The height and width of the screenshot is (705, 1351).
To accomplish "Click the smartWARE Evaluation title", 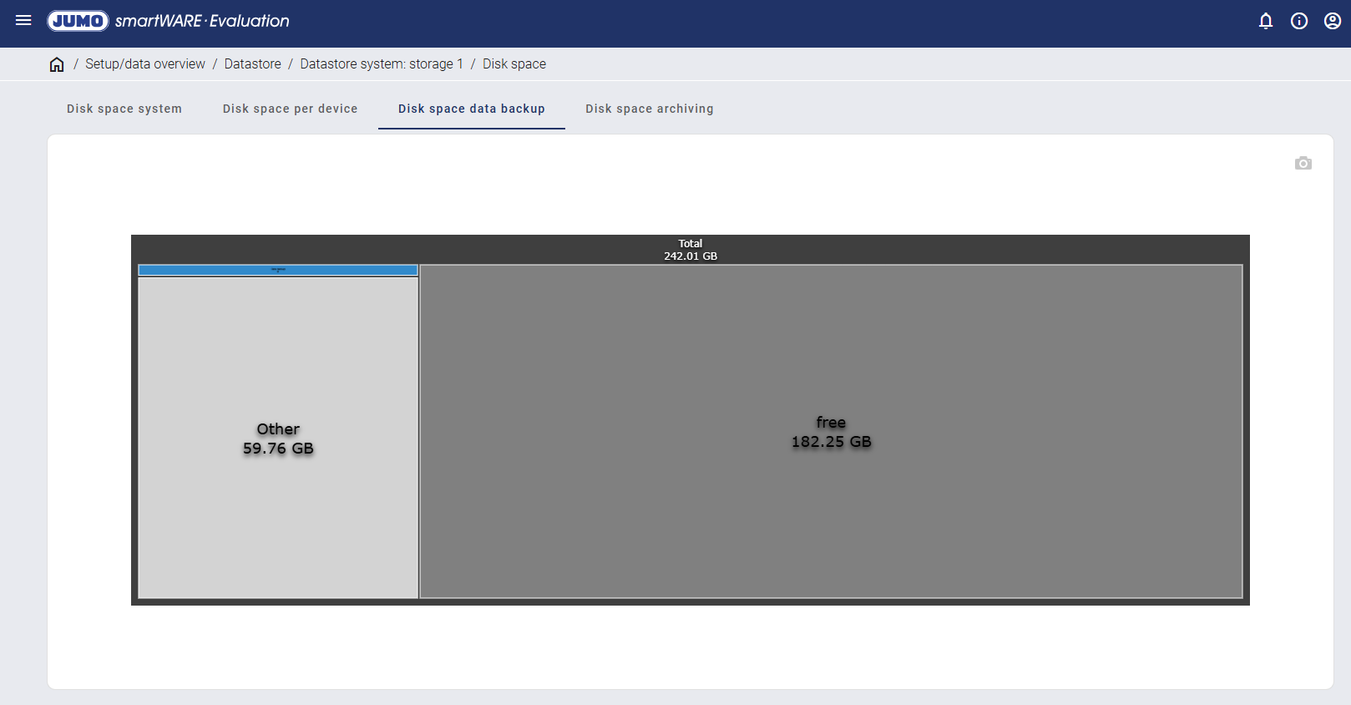I will coord(202,21).
